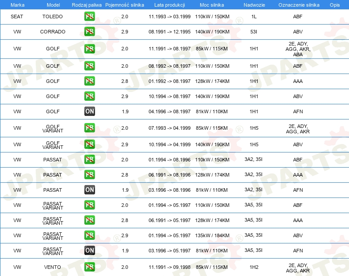Click date range 08.1991 -> 12.1995
The image size is (349, 276).
[x=170, y=32]
